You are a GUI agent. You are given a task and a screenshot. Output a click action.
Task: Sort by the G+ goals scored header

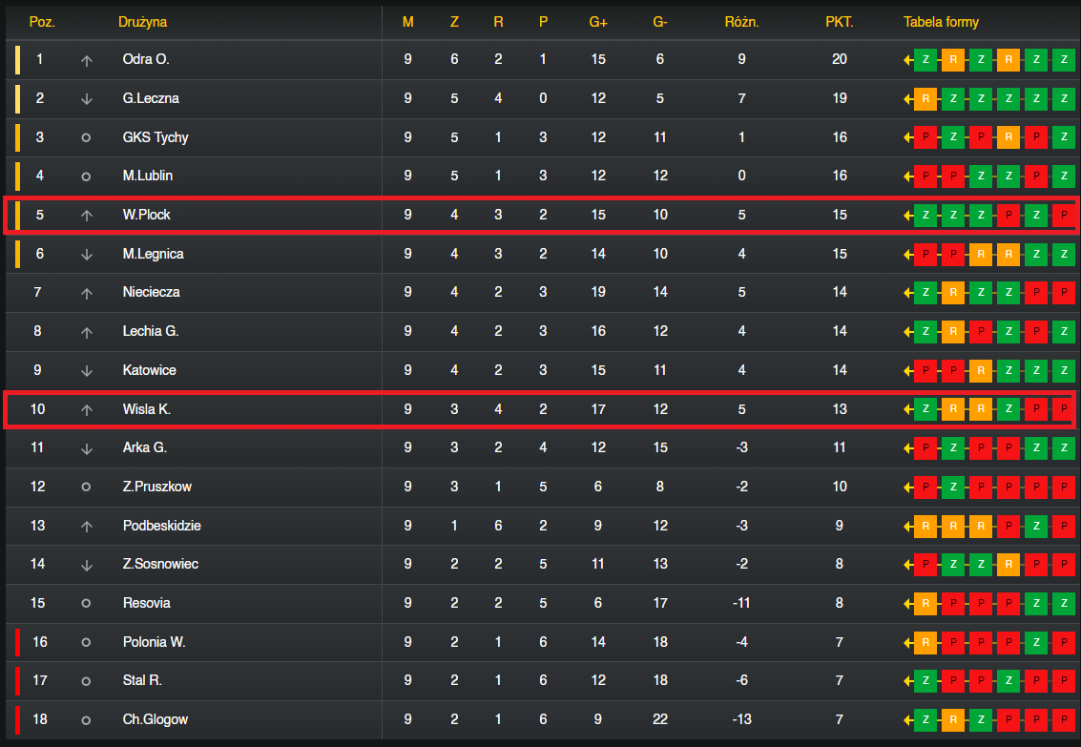point(597,22)
